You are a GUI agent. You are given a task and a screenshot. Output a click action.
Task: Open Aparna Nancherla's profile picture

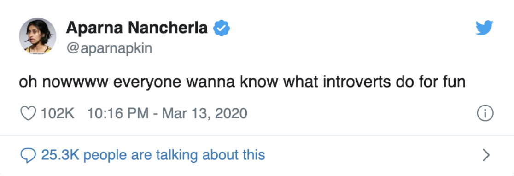pos(38,36)
